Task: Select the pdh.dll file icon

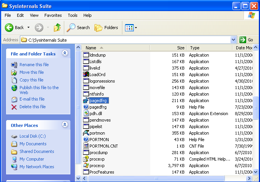Action: pos(86,114)
